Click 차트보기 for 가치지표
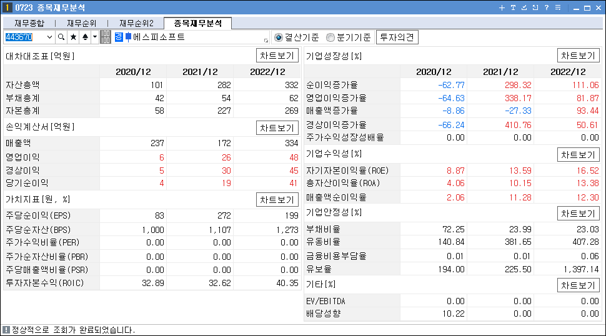Screen dimensions: 606x336 click(277, 200)
